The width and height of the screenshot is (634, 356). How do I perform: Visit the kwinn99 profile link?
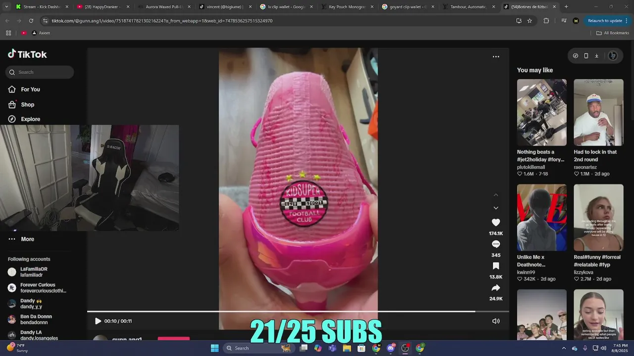pyautogui.click(x=526, y=272)
